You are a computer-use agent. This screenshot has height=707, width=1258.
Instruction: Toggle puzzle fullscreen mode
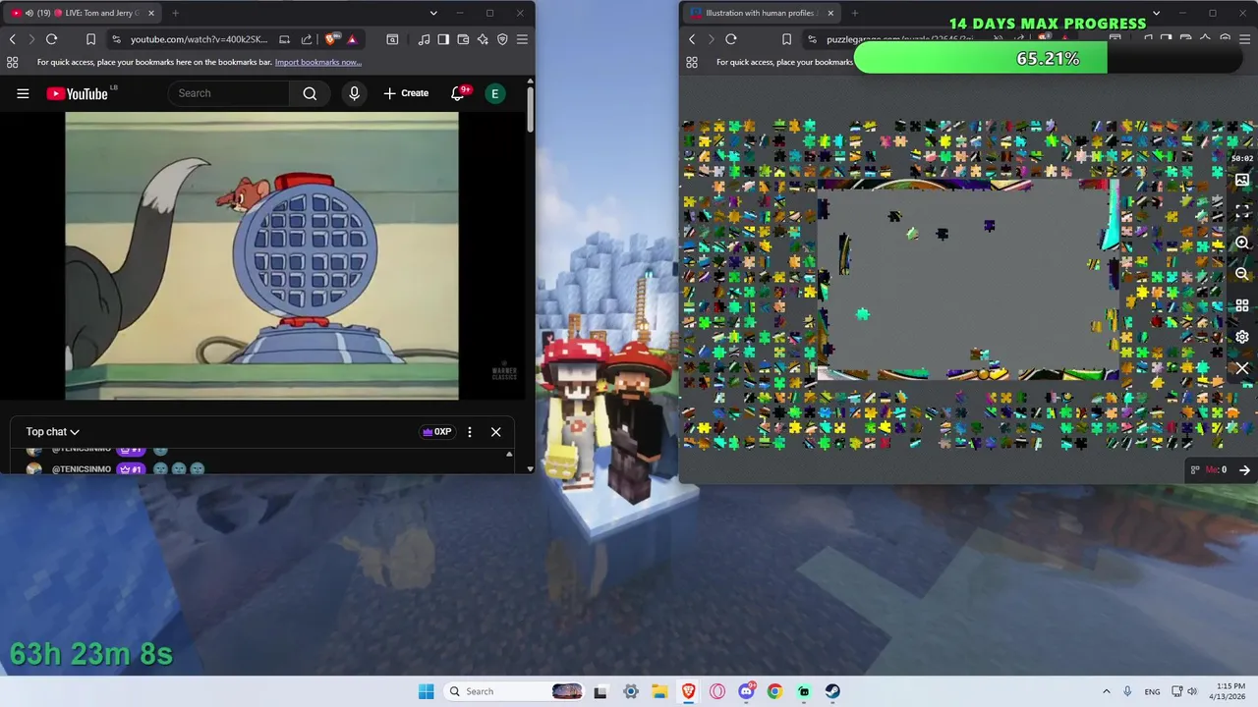click(1242, 211)
